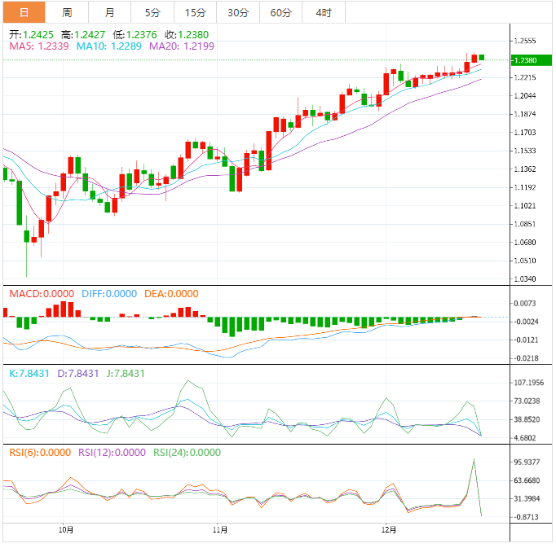Click the MA10 indicator label
Viewport: 556px width, 548px height.
(108, 47)
